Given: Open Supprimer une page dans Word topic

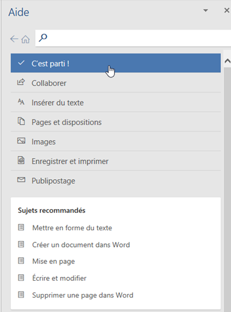Looking at the screenshot, I should 83,295.
